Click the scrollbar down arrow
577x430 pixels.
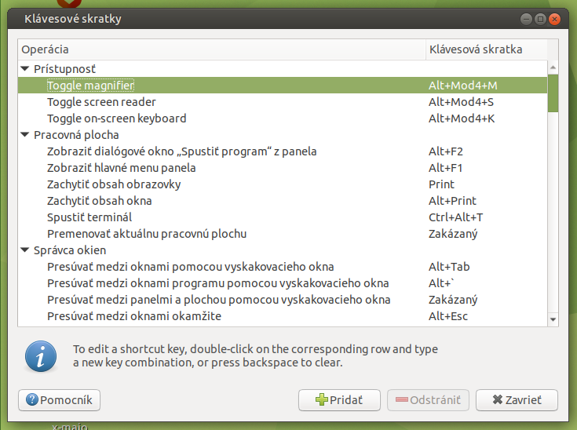[553, 319]
